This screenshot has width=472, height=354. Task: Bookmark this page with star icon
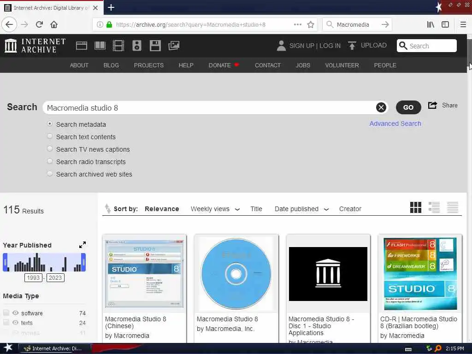point(311,25)
